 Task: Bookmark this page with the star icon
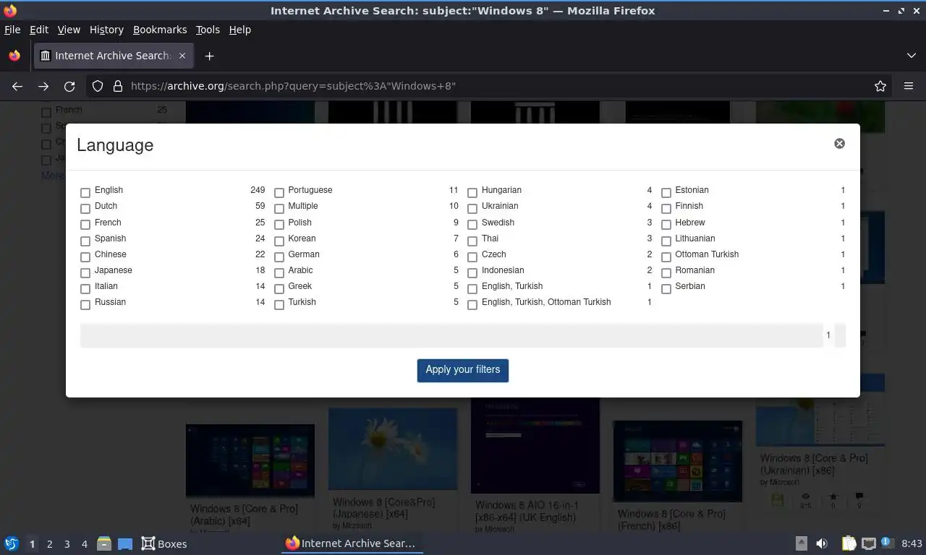click(x=880, y=86)
